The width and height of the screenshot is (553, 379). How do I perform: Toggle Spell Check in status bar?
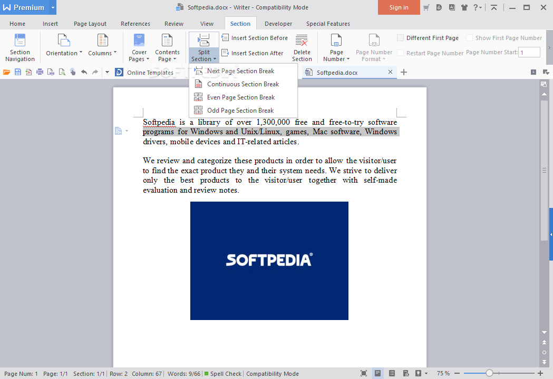[222, 374]
